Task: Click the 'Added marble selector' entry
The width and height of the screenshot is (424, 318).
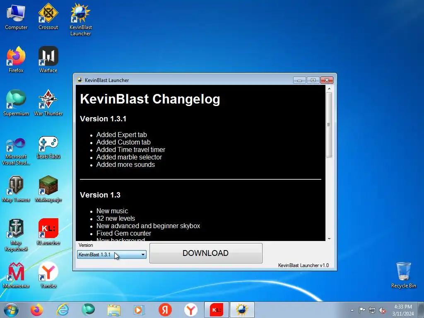Action: click(129, 157)
